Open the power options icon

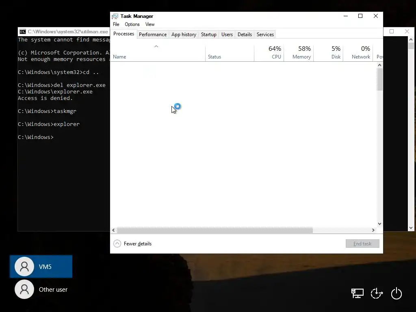coord(396,293)
